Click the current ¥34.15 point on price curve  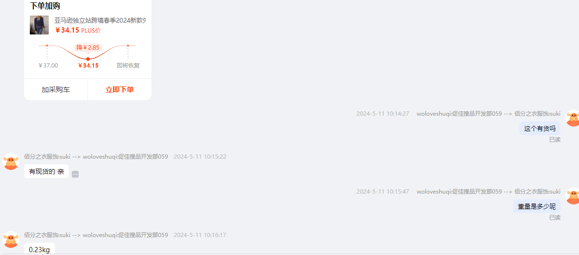point(88,59)
